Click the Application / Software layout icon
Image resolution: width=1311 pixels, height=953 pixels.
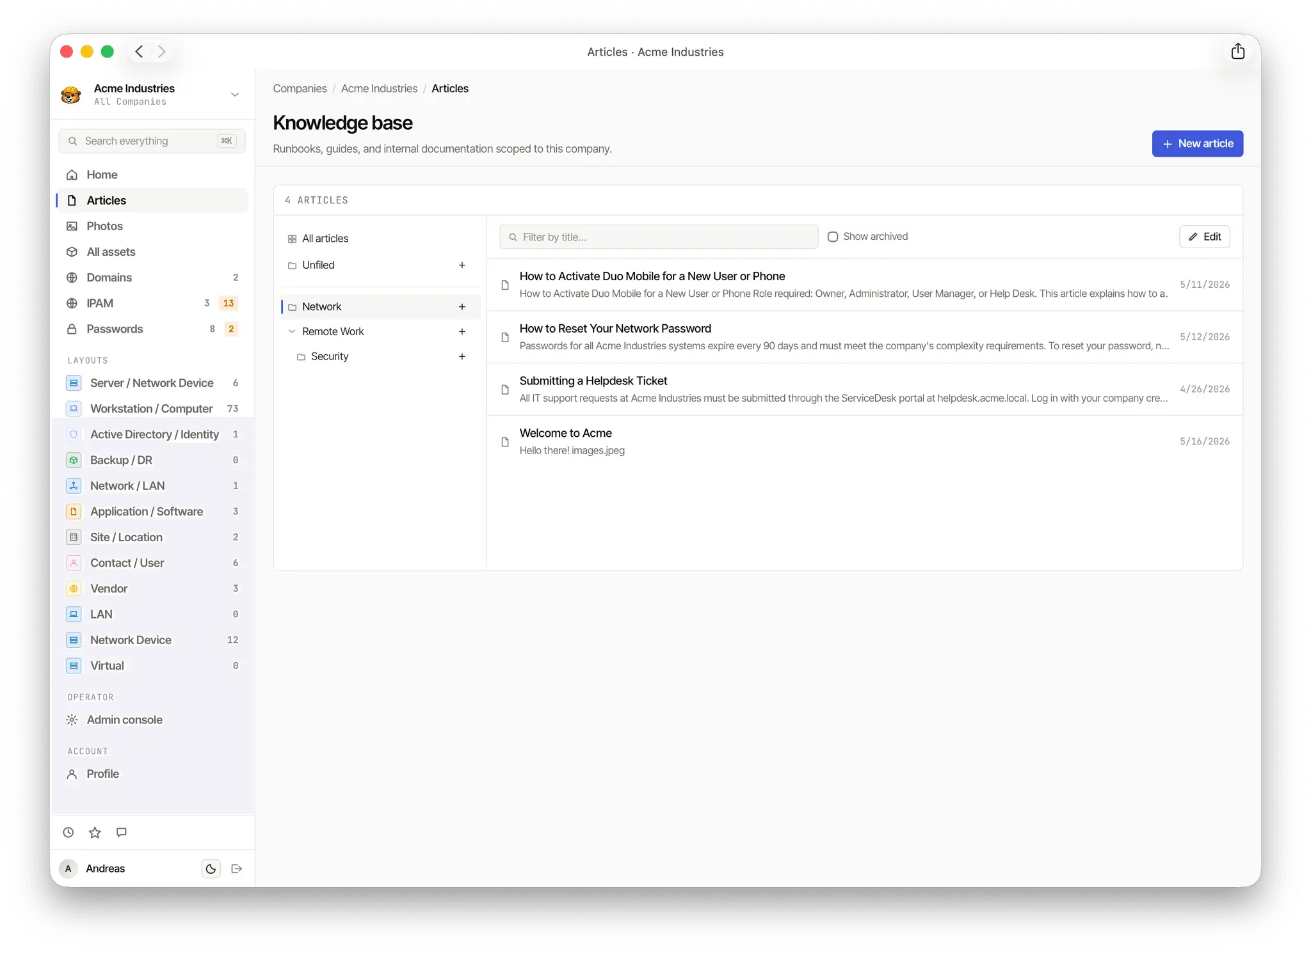pos(74,511)
